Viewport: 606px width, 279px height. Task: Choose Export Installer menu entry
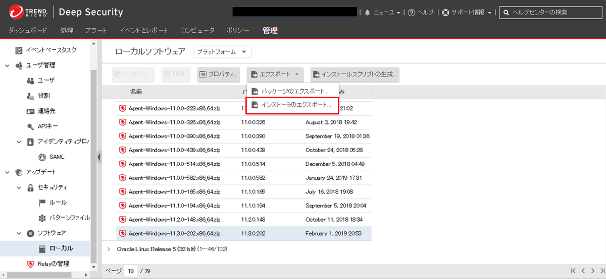pyautogui.click(x=292, y=105)
